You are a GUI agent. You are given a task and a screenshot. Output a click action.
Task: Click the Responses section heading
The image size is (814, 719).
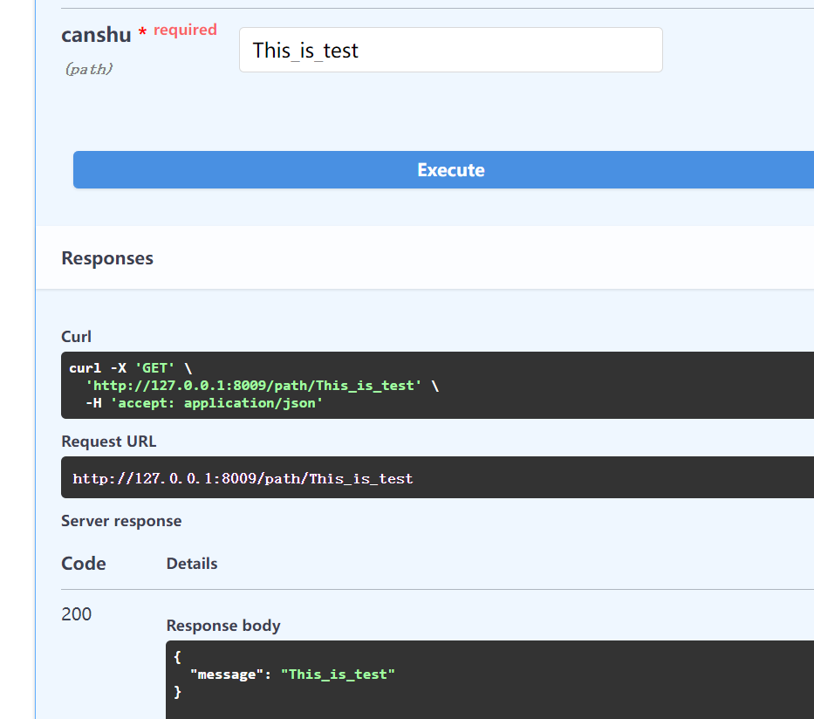pyautogui.click(x=107, y=258)
